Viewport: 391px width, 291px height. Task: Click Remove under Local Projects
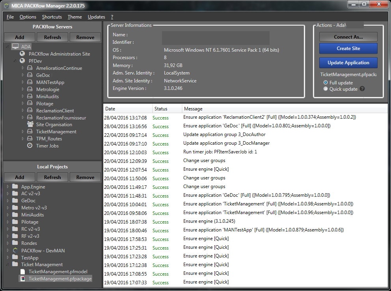(x=85, y=177)
